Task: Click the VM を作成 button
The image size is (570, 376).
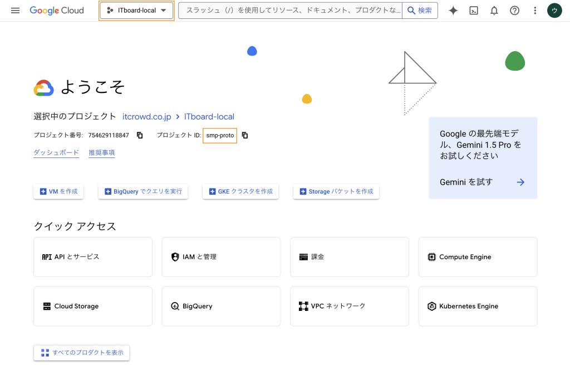Action: [58, 191]
